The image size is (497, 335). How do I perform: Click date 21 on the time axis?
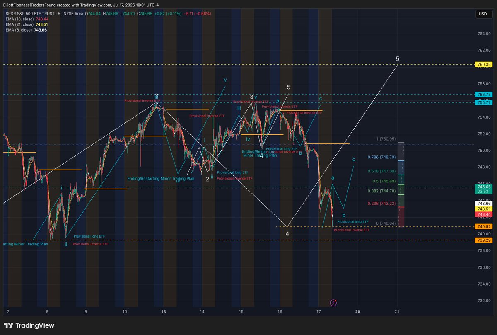click(x=397, y=311)
